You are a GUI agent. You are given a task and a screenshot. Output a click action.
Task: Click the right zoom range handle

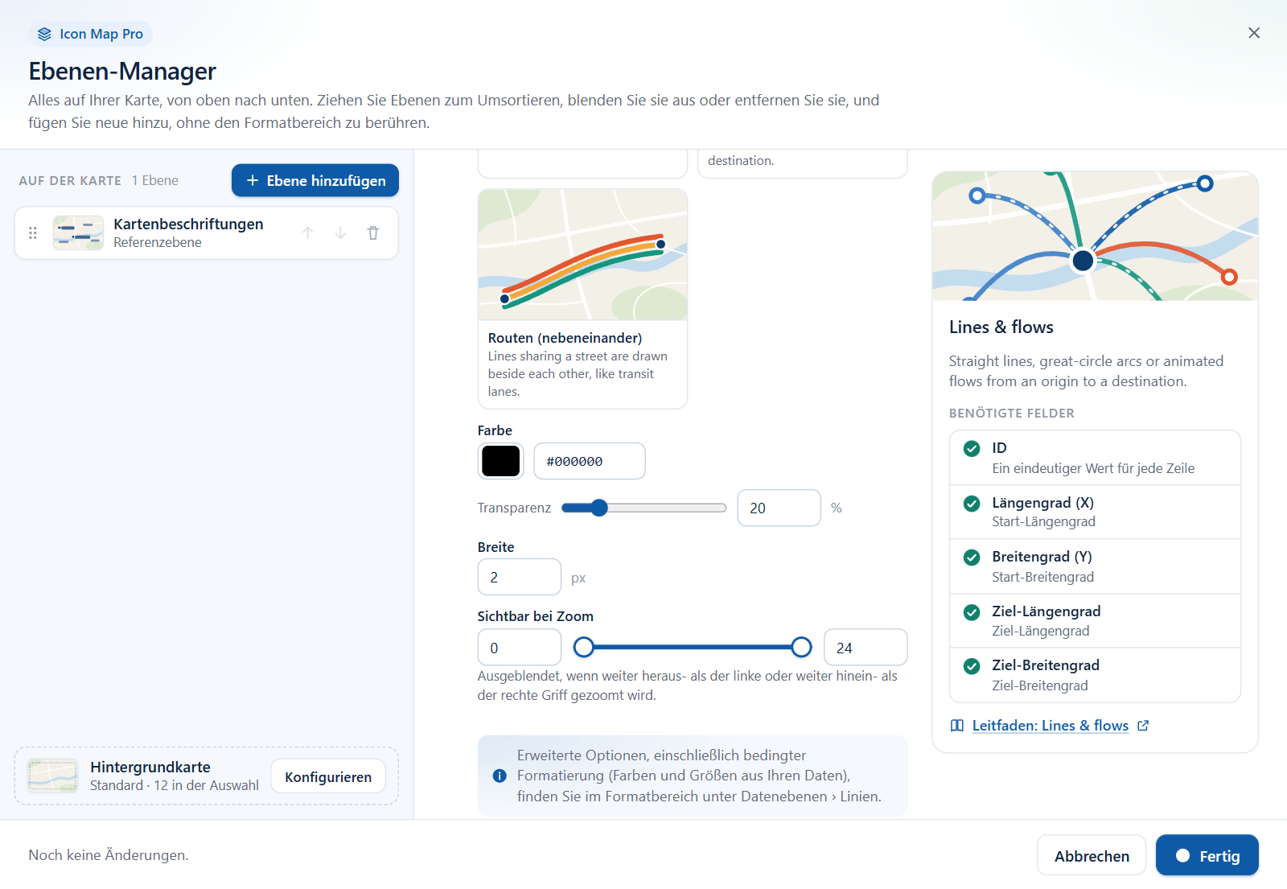coord(801,647)
